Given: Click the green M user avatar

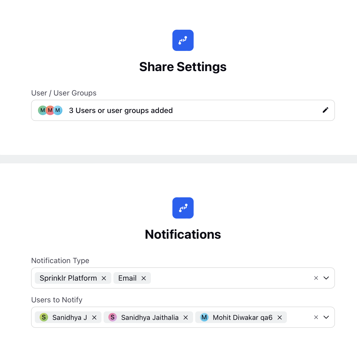Looking at the screenshot, I should tap(42, 110).
